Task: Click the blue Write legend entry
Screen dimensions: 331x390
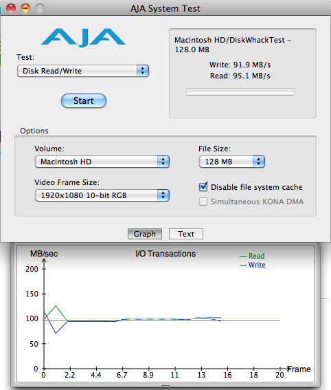Action: click(x=253, y=265)
